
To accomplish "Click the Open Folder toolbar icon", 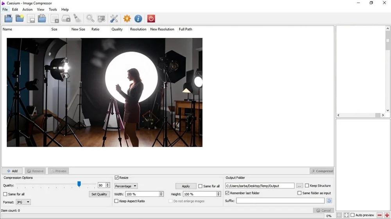I will 20,18.
